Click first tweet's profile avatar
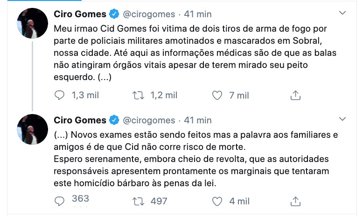This screenshot has height=216, width=363. 33,23
